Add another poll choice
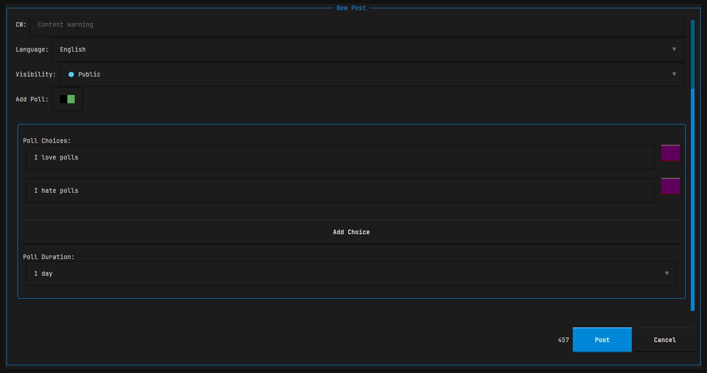Viewport: 707px width, 373px height. coord(351,232)
